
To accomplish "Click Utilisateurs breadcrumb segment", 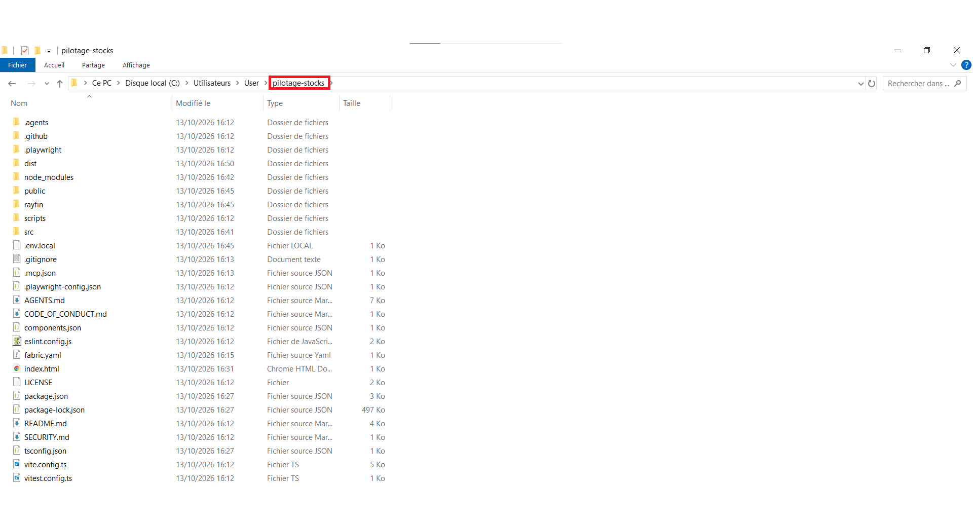I will 212,83.
